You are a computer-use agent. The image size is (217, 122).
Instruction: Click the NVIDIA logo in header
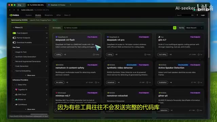14,15
